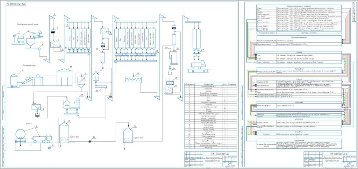Click the dispatch truck under bins 27

(x=198, y=64)
